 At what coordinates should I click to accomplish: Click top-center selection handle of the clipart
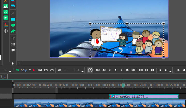click(x=127, y=24)
